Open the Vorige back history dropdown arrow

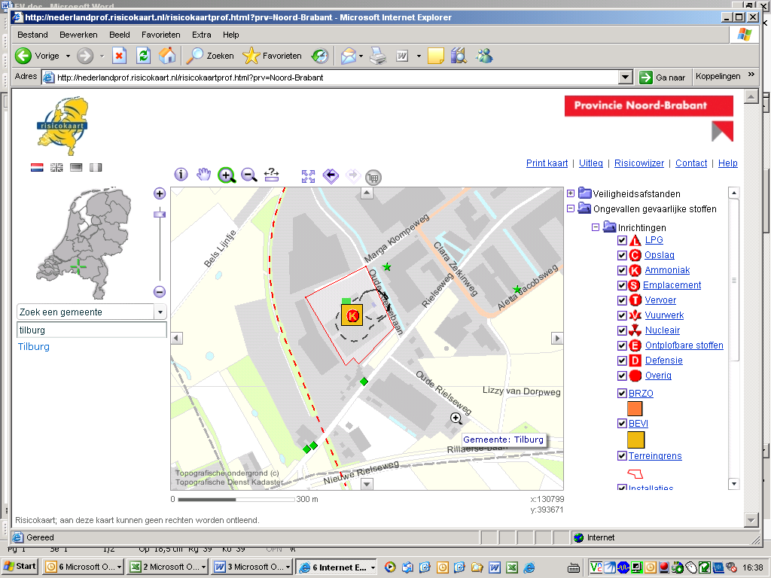[68, 56]
